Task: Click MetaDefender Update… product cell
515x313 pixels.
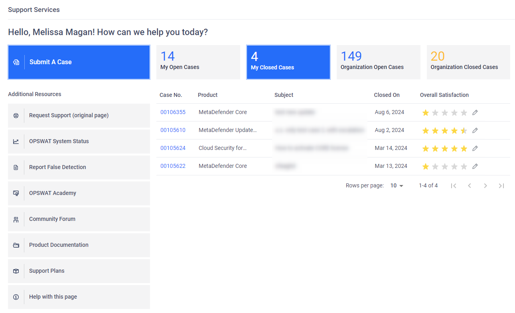Action: [x=228, y=130]
